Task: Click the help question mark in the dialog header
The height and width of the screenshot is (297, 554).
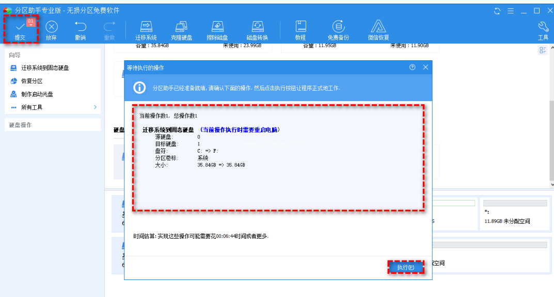Action: 412,68
